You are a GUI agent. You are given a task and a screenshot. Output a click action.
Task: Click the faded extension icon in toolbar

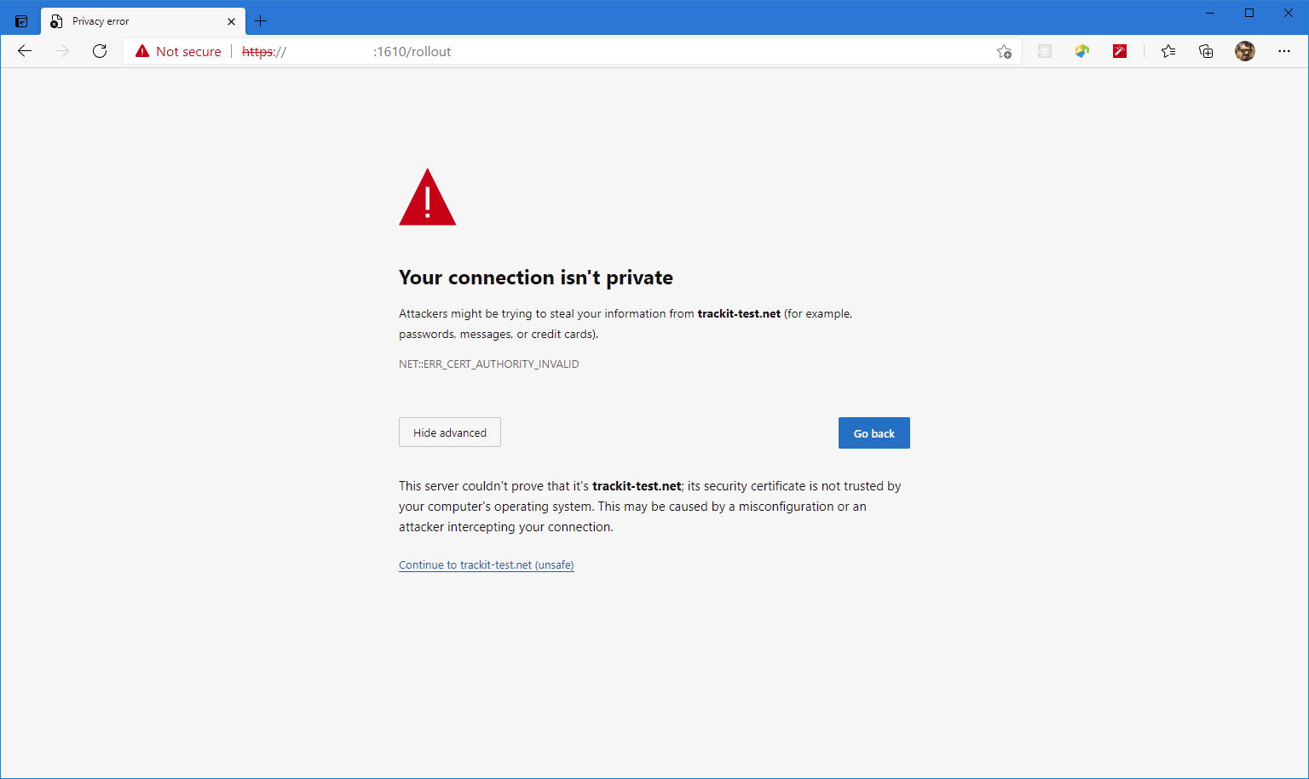(1045, 51)
